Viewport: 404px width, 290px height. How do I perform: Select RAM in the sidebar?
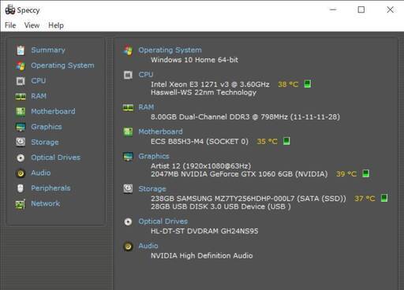pyautogui.click(x=39, y=96)
